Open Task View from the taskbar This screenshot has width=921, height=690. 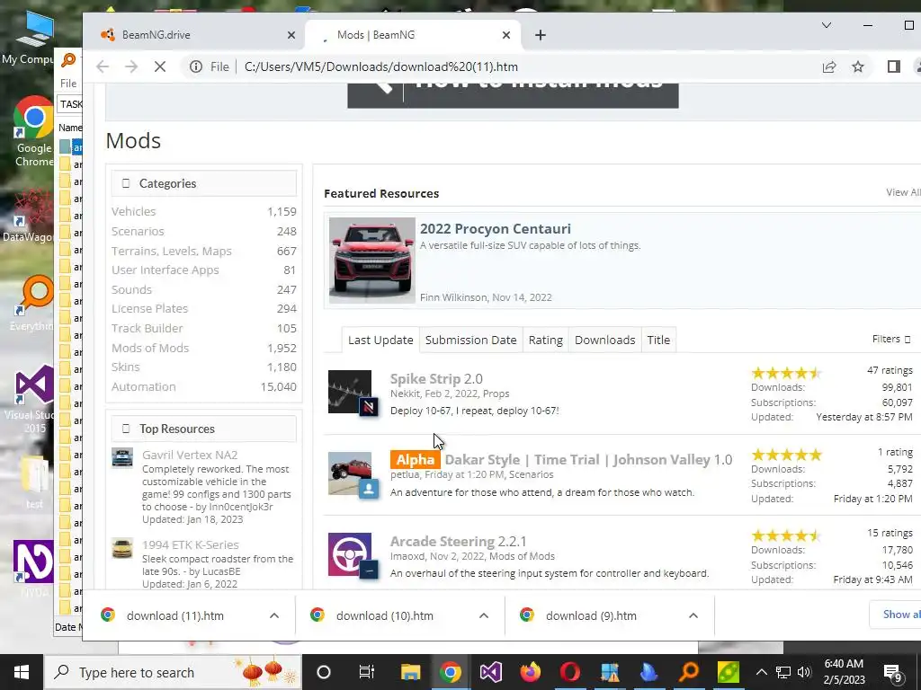click(x=367, y=672)
